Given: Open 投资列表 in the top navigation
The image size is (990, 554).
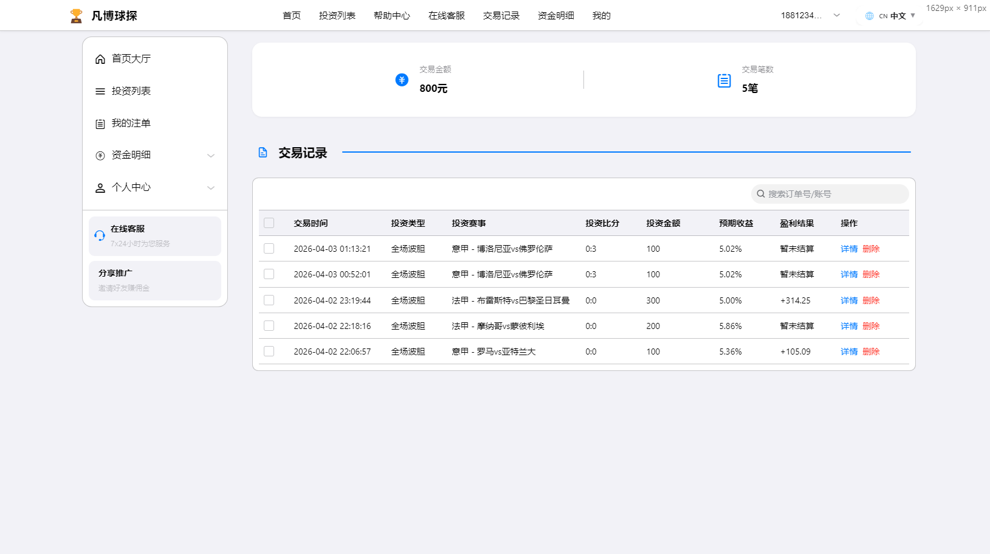Looking at the screenshot, I should point(337,16).
